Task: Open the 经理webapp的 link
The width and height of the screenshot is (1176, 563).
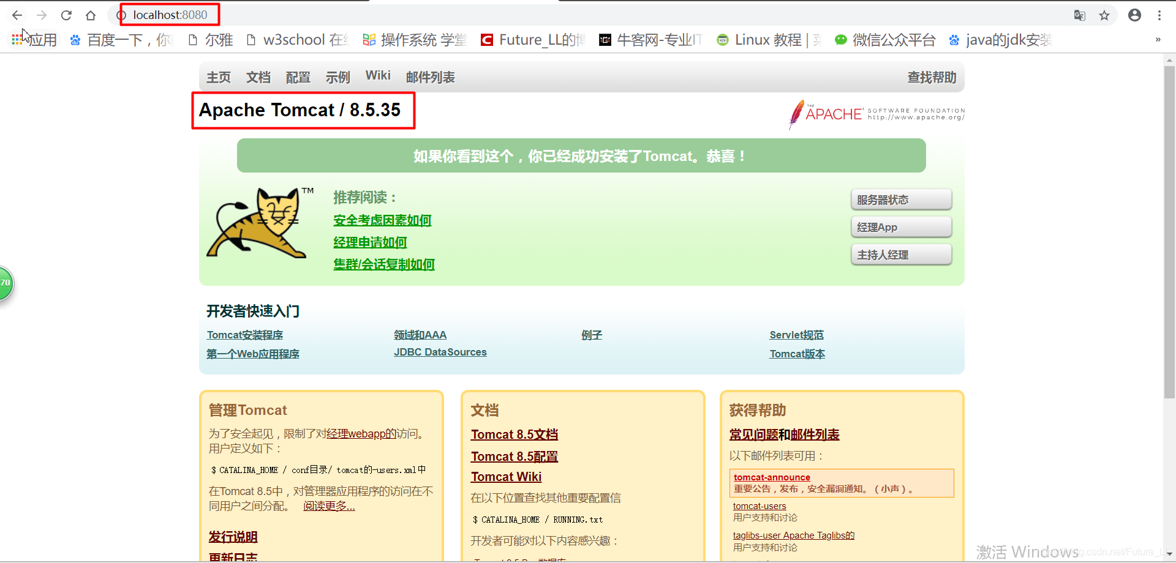Action: point(361,433)
